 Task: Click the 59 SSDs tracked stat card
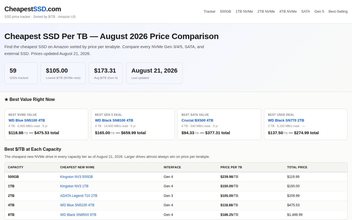point(21,73)
